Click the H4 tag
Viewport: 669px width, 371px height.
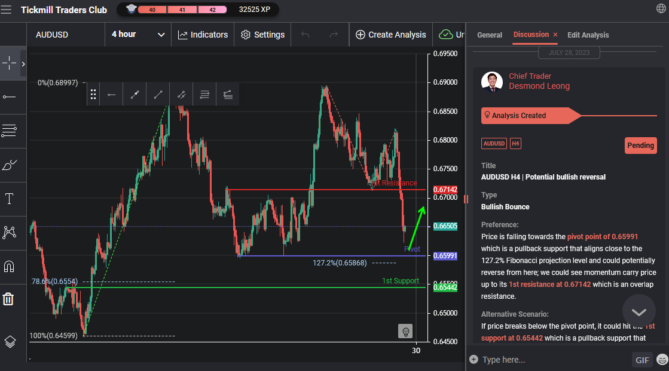[x=515, y=143]
